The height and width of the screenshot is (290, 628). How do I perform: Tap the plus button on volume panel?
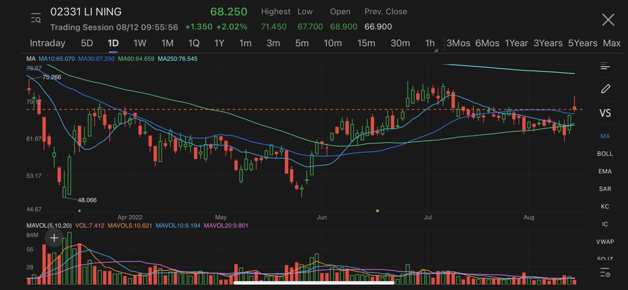(54, 238)
